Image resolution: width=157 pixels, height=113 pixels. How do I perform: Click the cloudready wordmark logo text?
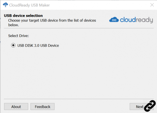click(136, 20)
